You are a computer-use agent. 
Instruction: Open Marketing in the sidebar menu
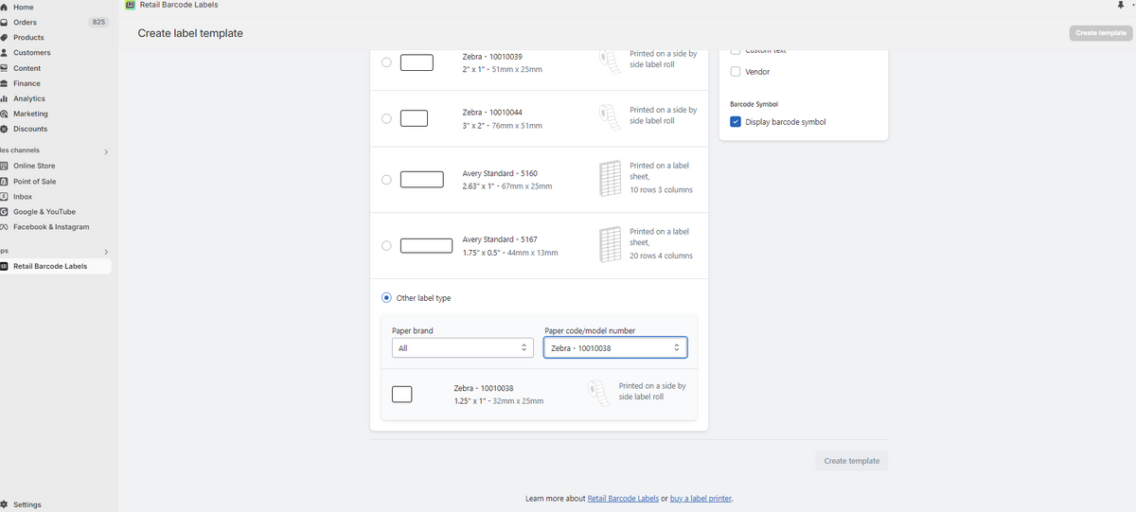pos(30,114)
